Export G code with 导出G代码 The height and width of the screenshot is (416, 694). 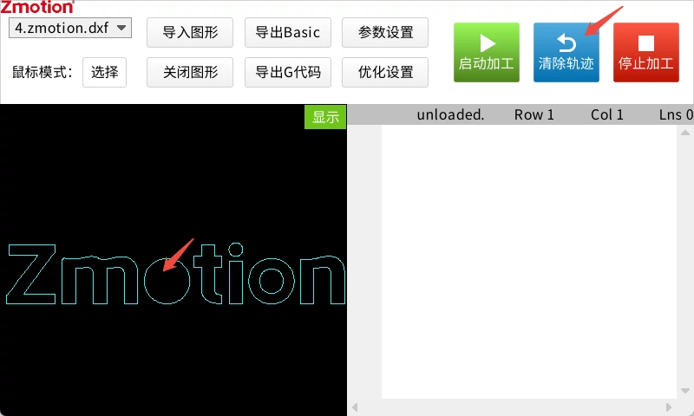pyautogui.click(x=288, y=72)
